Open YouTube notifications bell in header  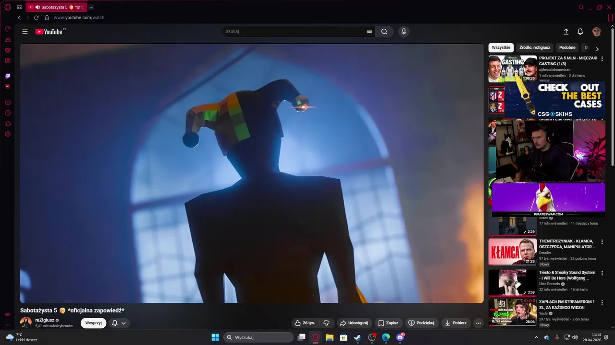click(x=580, y=32)
